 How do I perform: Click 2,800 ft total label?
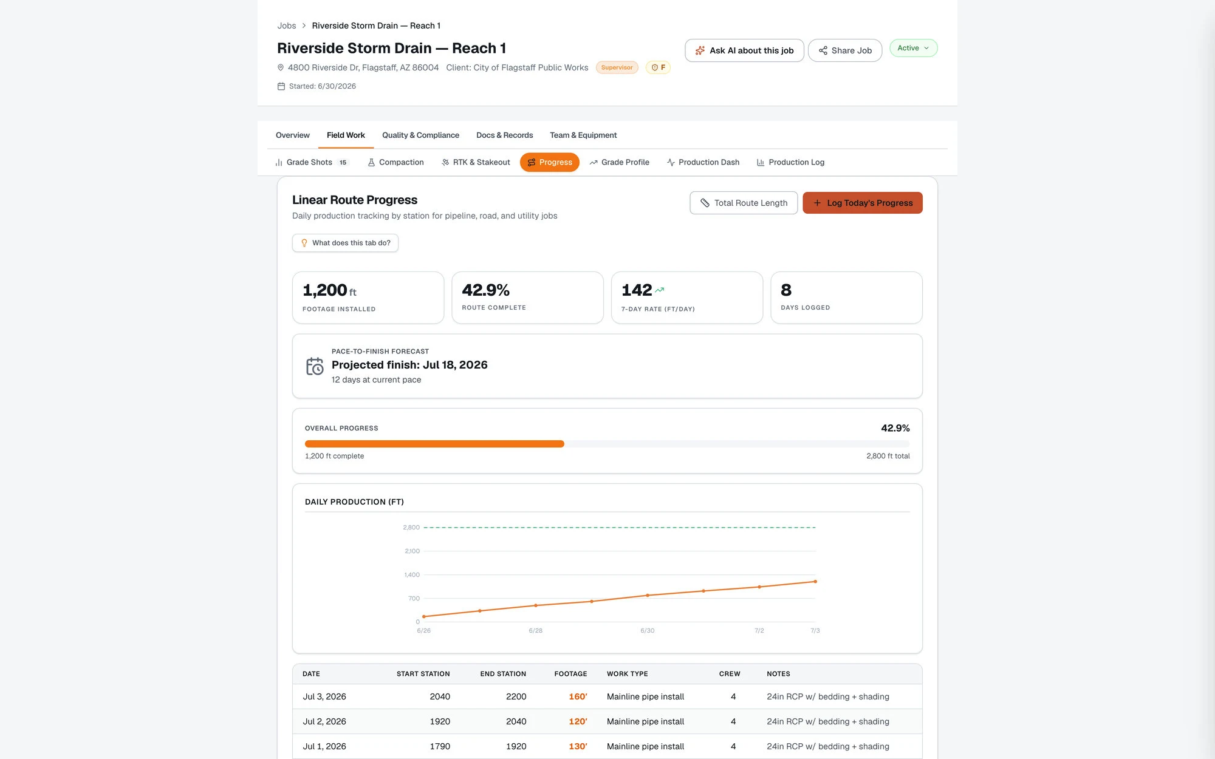(x=888, y=456)
